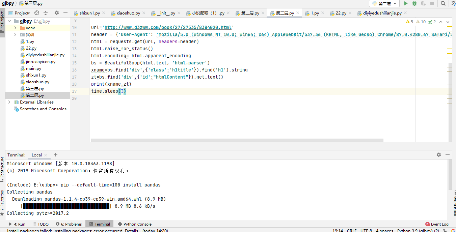The image size is (456, 232).
Task: Click the weak warnings count 10 indicator
Action: point(421,22)
